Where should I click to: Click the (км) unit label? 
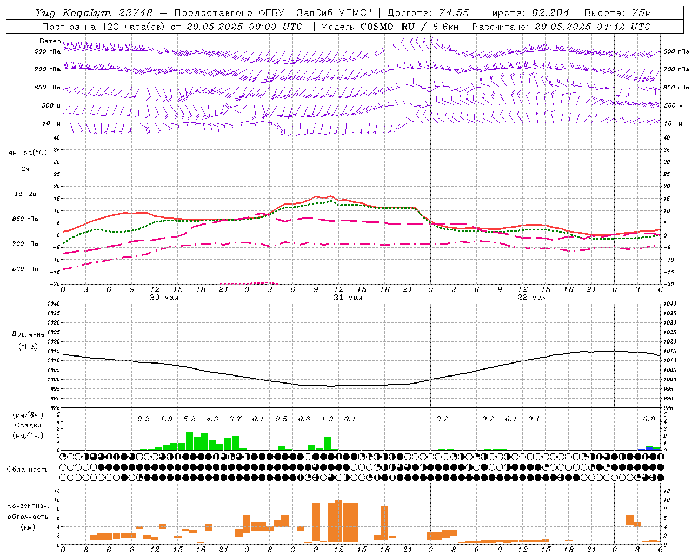[28, 526]
